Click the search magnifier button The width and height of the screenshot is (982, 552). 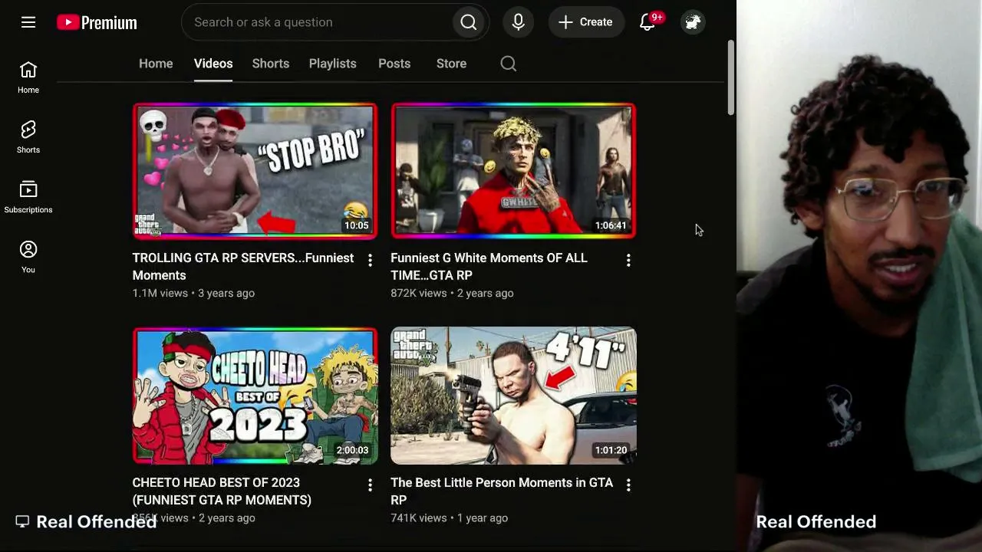(469, 22)
